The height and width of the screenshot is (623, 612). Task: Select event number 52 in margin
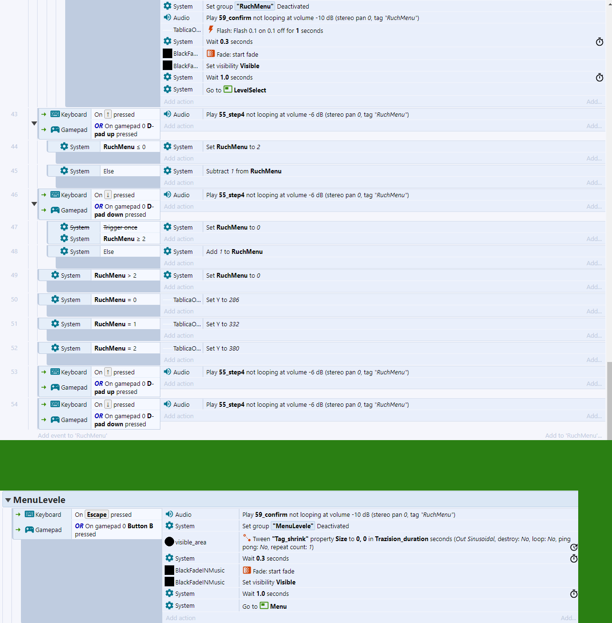(14, 348)
